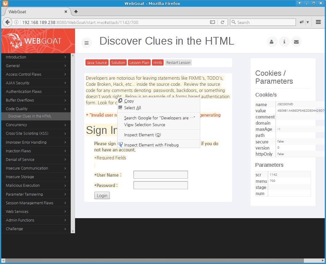The image size is (326, 264).
Task: Click the Firebug inspect cursor icon
Action: click(x=120, y=145)
